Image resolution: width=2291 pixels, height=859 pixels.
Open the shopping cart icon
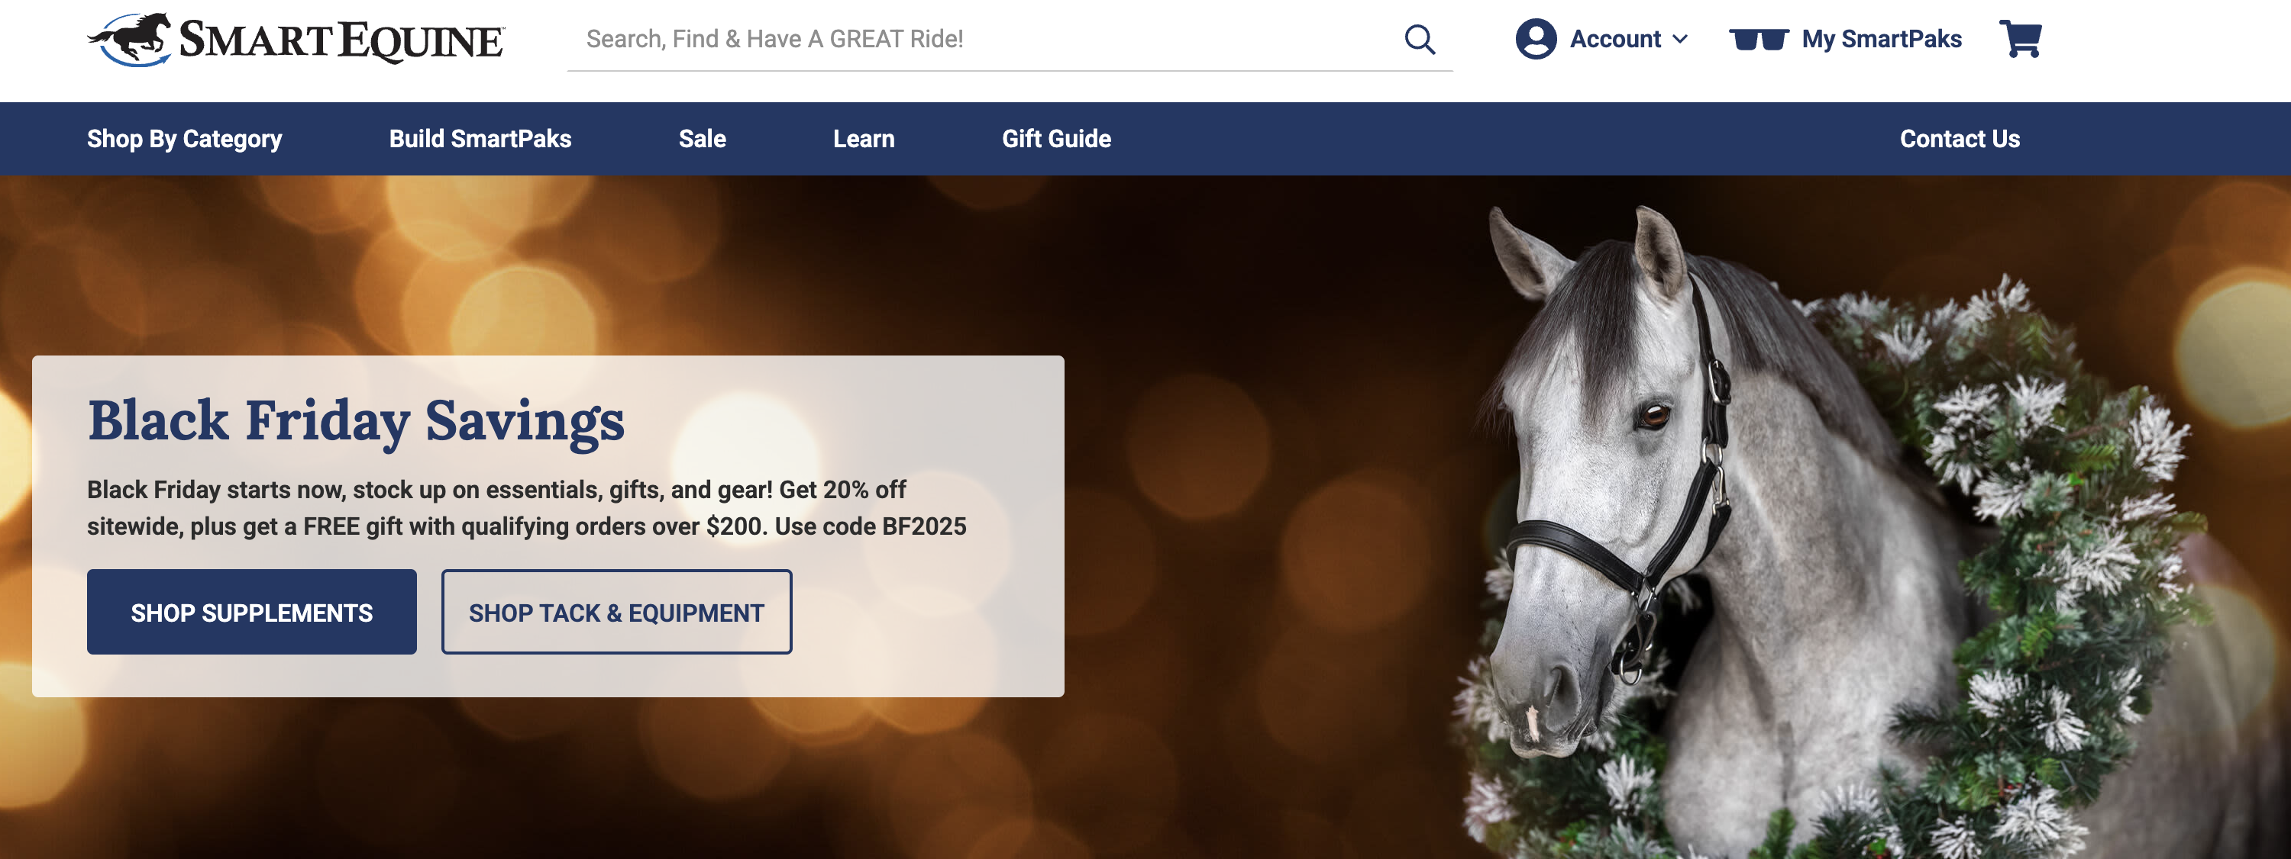tap(2020, 39)
